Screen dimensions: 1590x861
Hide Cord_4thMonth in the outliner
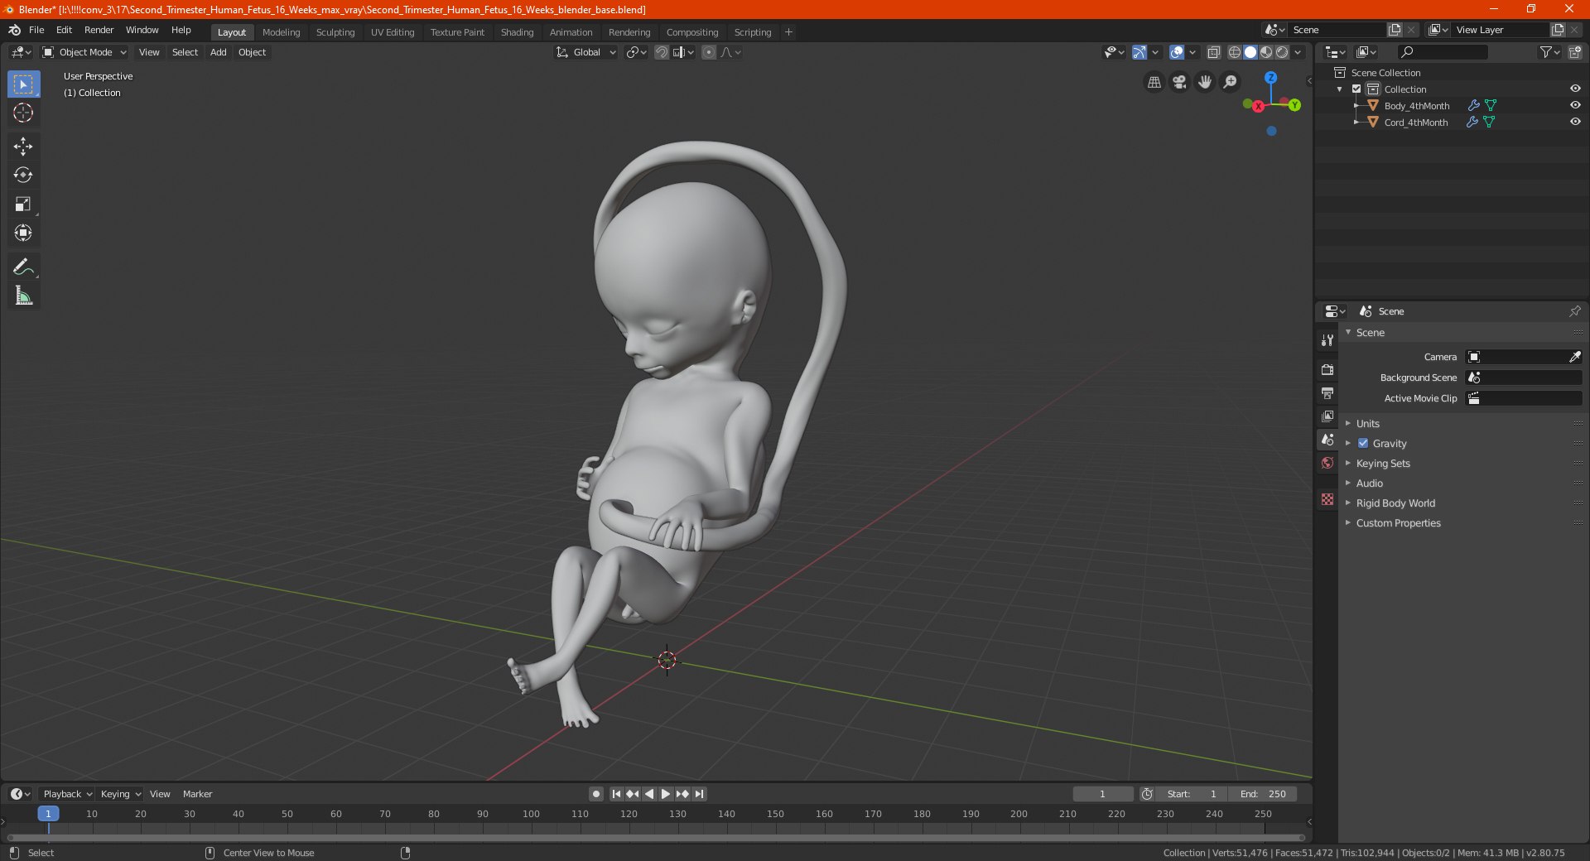tap(1575, 122)
